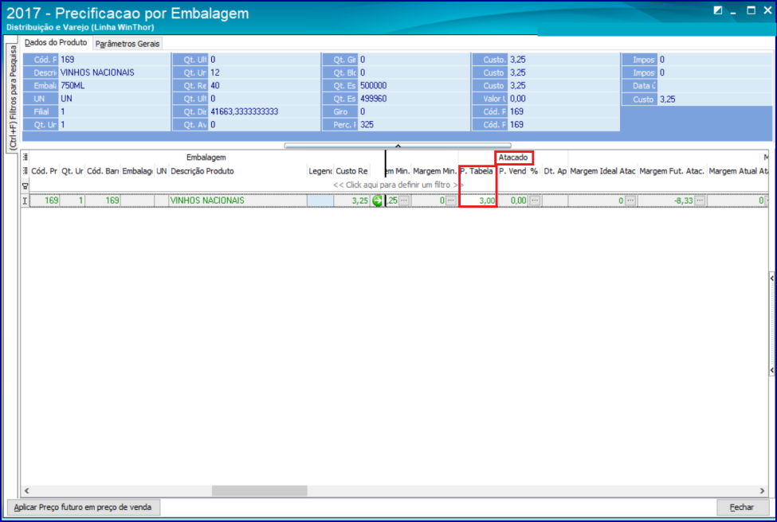
Task: Click the filter row 'Click aqui para definir um filtro'
Action: (x=398, y=185)
